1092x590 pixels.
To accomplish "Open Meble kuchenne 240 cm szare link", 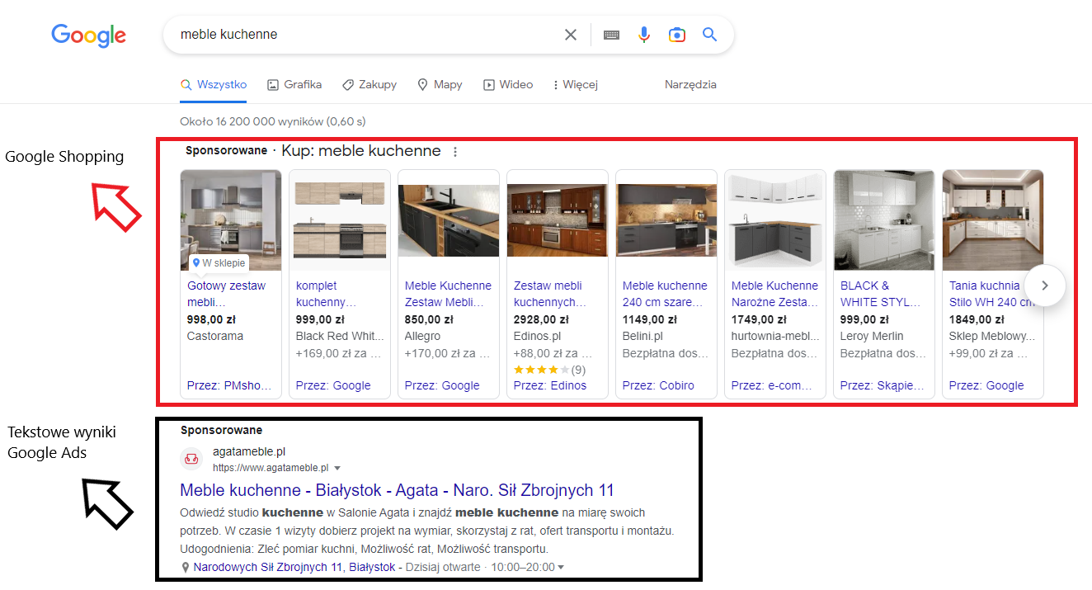I will [x=665, y=294].
